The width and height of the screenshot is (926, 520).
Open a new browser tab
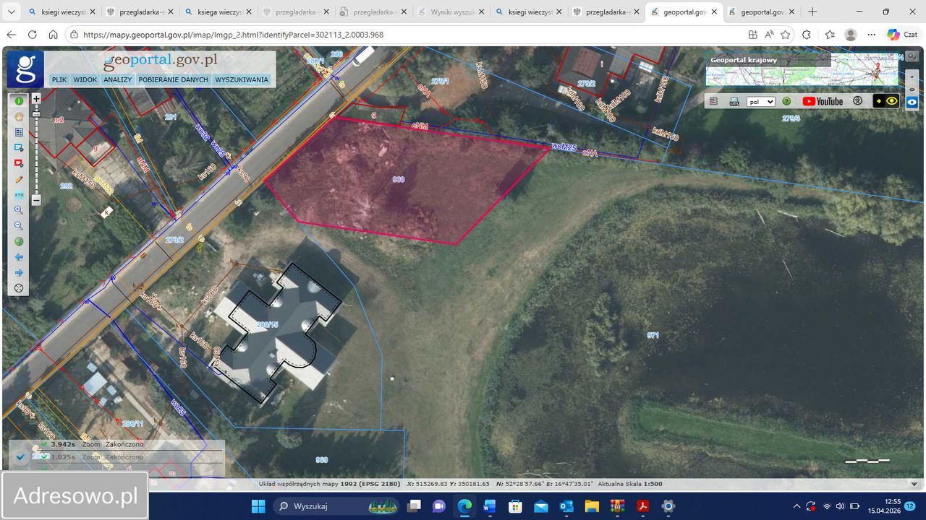[x=812, y=12]
